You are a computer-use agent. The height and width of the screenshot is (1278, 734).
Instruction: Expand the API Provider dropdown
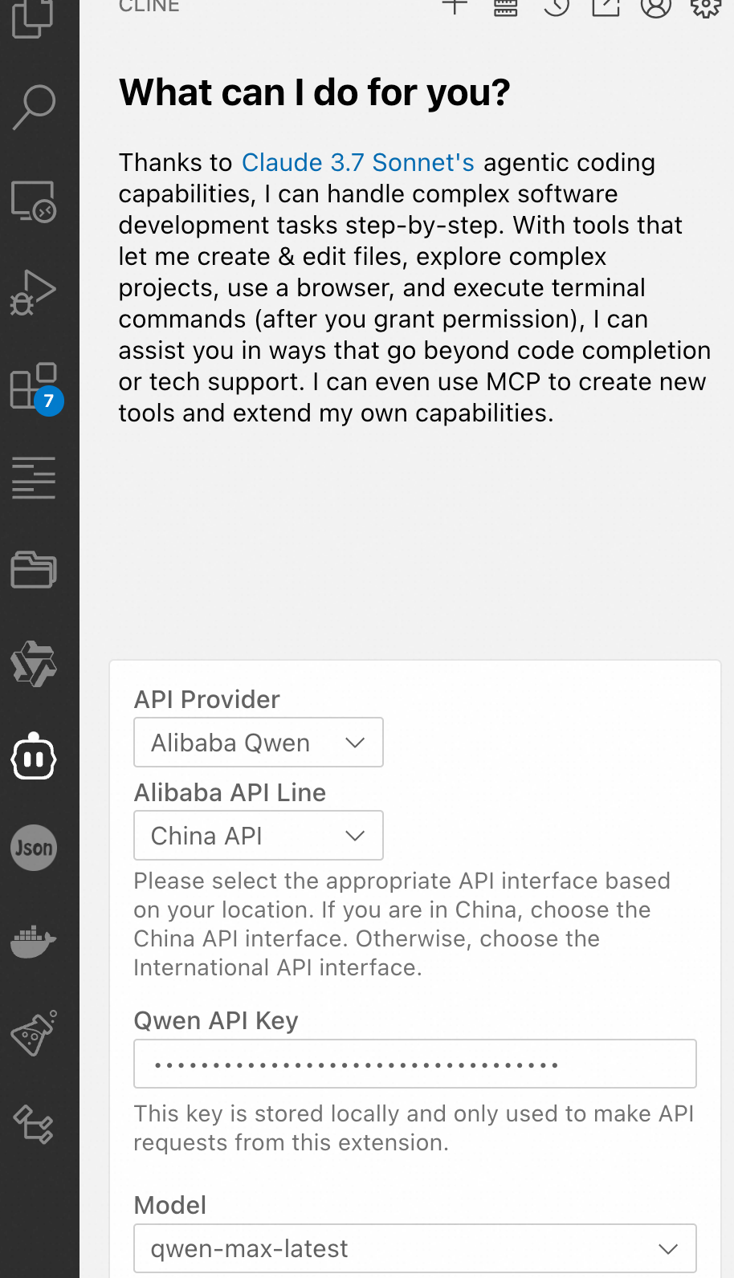point(258,743)
